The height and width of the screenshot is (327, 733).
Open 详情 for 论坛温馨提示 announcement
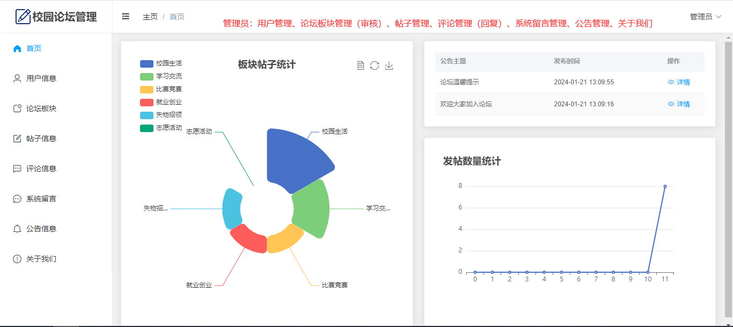point(679,82)
